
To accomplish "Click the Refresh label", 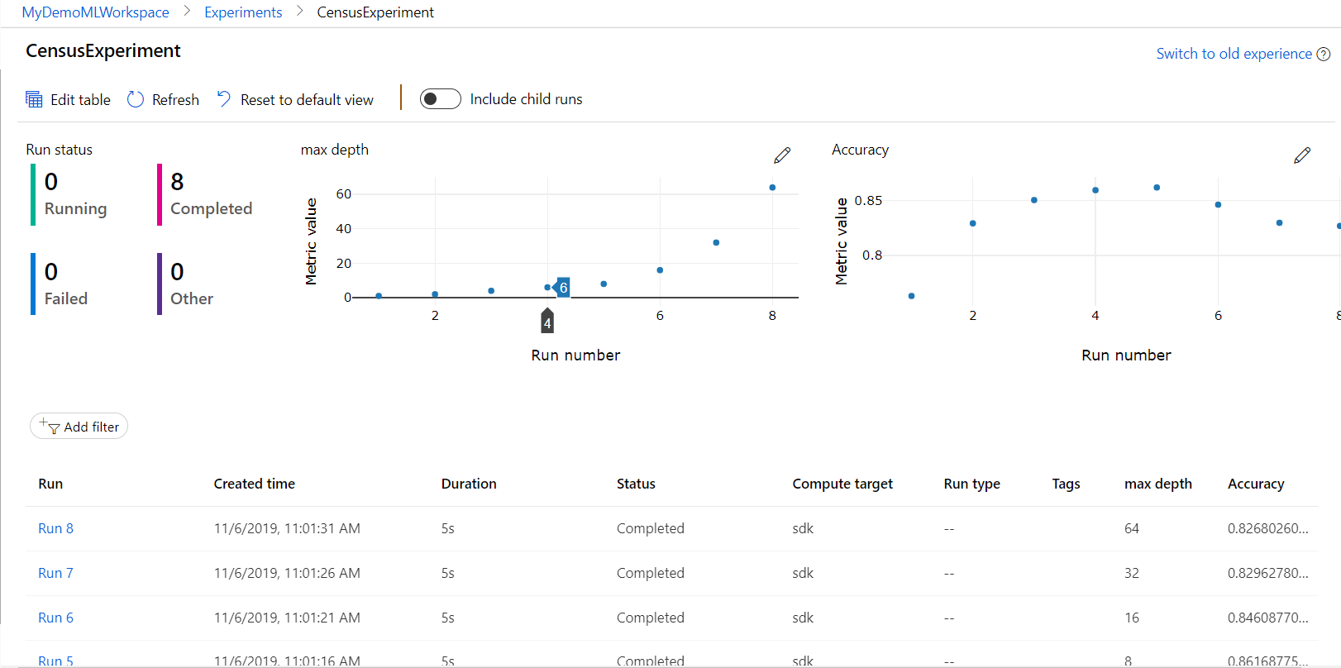I will coord(175,99).
